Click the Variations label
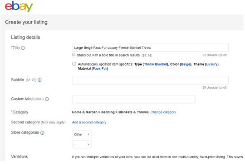This screenshot has height=164, width=245. (x=20, y=156)
